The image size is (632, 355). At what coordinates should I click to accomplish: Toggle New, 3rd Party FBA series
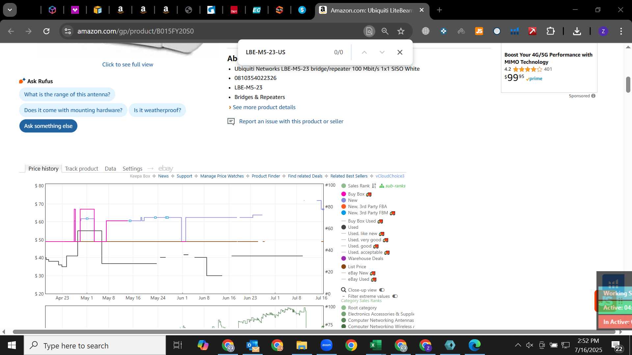364,206
